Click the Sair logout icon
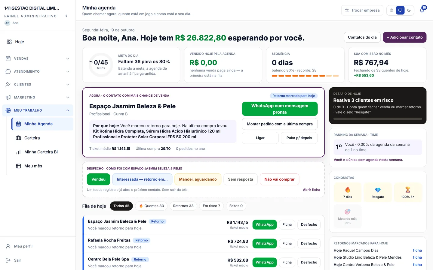 [8, 260]
